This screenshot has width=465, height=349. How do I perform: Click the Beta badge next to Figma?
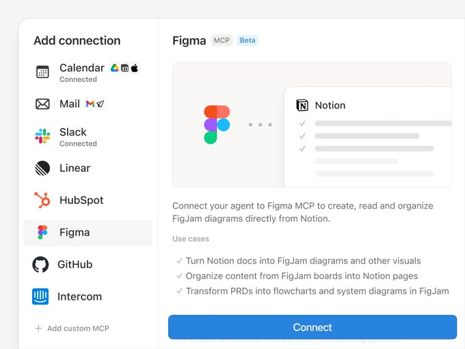point(248,40)
